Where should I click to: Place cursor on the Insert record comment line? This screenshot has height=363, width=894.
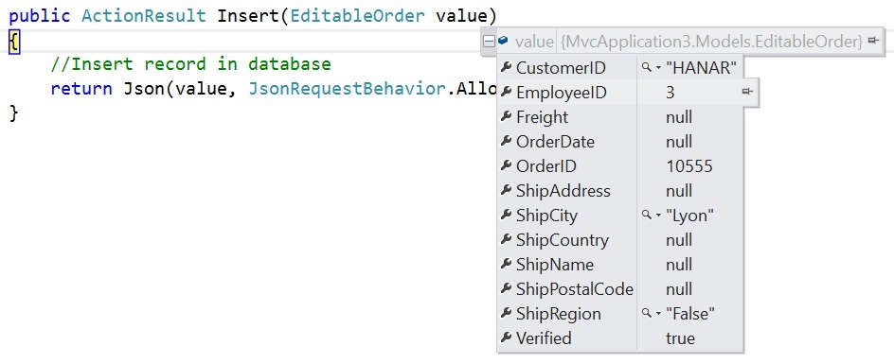190,63
